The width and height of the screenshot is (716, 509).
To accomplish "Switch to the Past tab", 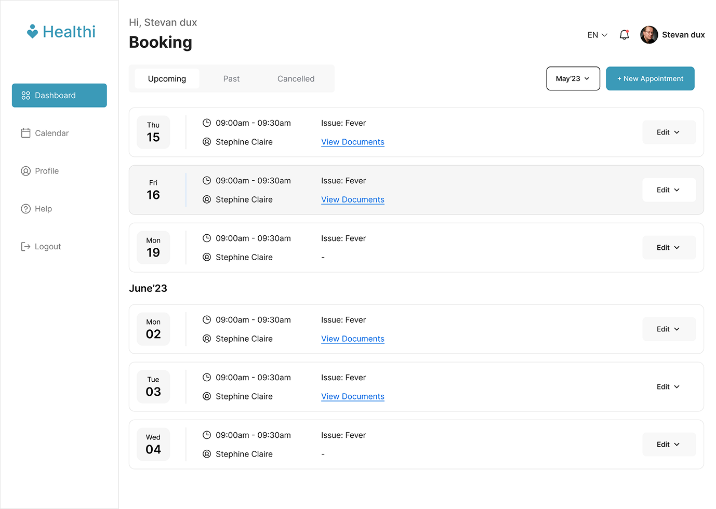I will tap(231, 79).
